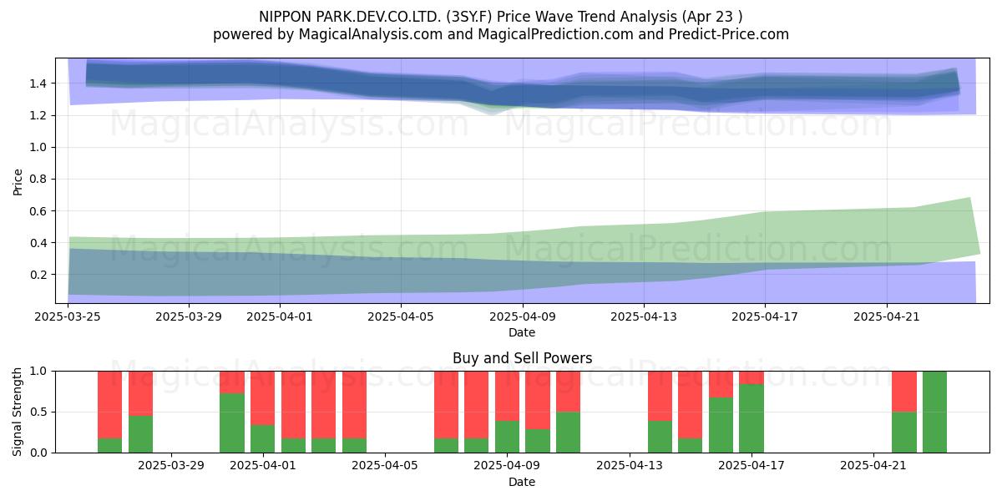1002x501 pixels.
Task: Click the 2025-04-21 date tick below price chart
Action: (887, 316)
